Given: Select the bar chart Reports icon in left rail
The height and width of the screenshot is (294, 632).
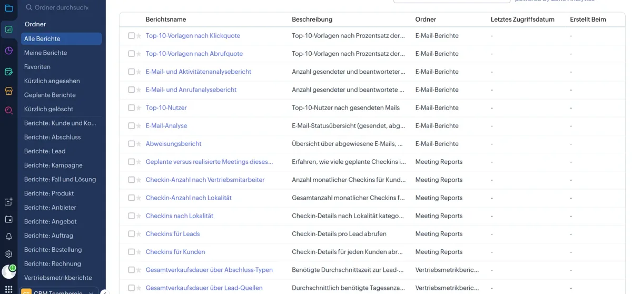Looking at the screenshot, I should click(8, 30).
